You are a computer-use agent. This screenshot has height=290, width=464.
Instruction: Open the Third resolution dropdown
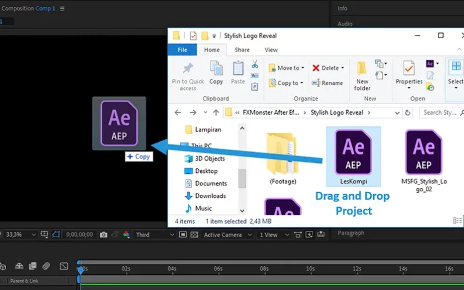155,235
